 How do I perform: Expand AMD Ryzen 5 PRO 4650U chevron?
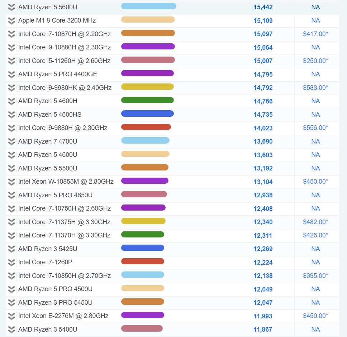click(x=11, y=195)
